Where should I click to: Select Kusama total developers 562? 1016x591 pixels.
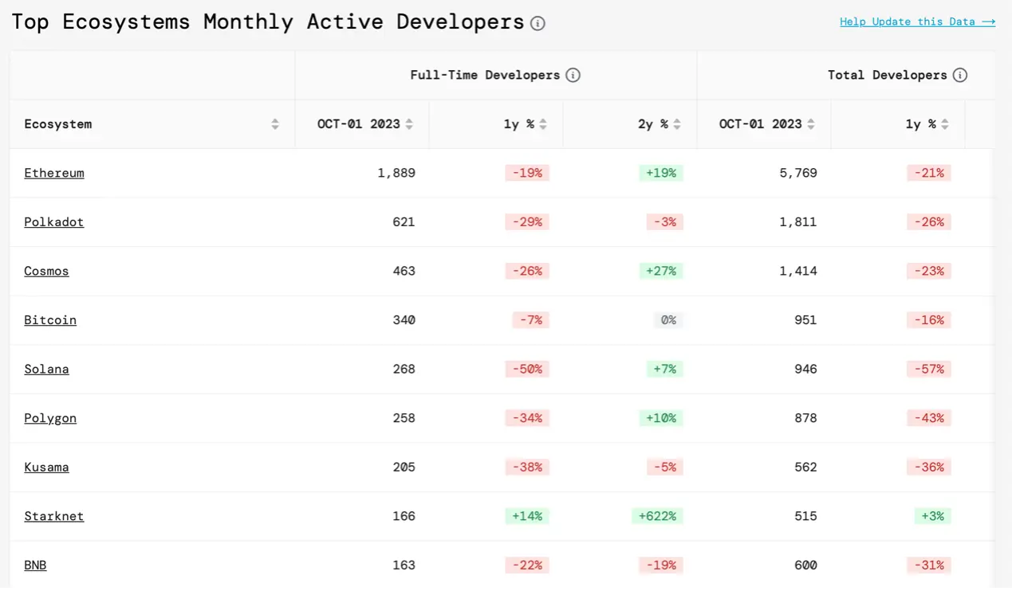click(x=805, y=467)
